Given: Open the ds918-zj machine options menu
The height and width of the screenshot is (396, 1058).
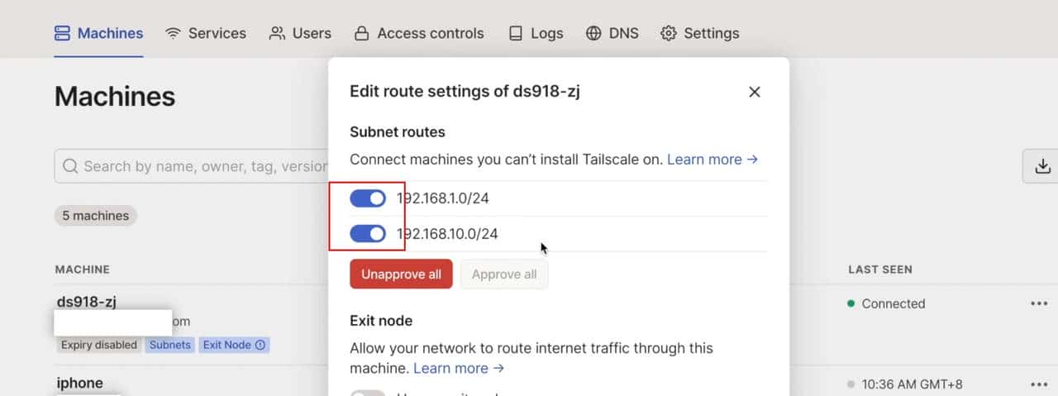Looking at the screenshot, I should point(1039,303).
